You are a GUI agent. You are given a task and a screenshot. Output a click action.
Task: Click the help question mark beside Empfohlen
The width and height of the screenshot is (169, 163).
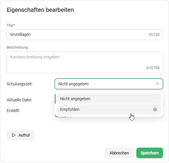coord(155,109)
